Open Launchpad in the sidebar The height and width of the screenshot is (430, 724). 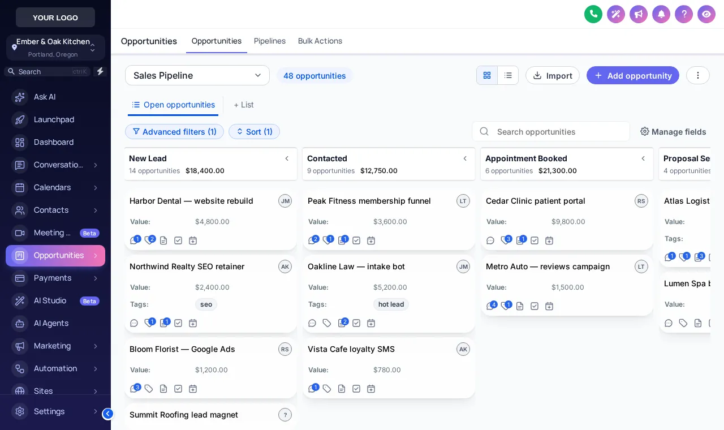tap(55, 119)
